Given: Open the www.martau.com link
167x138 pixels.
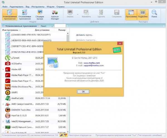Looking at the screenshot, I should click(92, 63).
